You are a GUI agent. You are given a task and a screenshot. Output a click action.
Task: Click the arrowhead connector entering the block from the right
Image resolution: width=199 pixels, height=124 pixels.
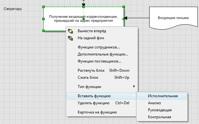[x=125, y=18]
